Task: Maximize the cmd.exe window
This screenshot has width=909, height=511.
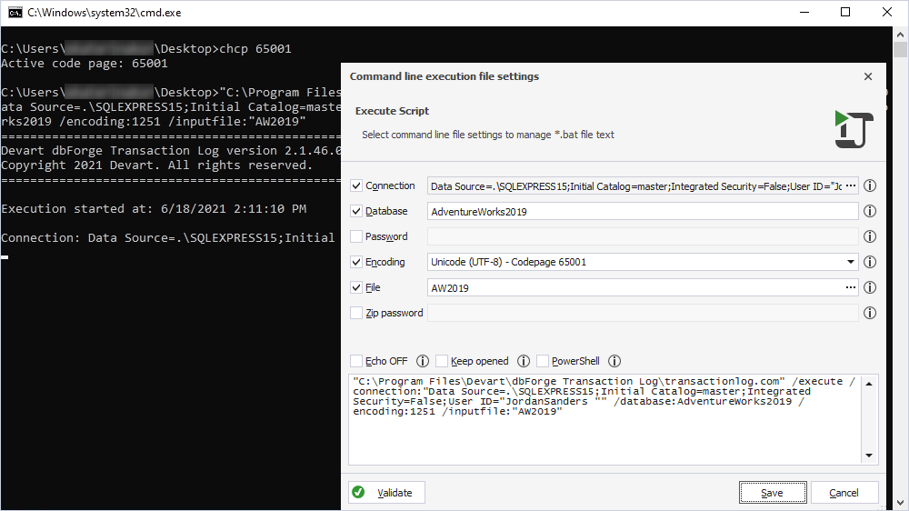Action: click(x=845, y=12)
